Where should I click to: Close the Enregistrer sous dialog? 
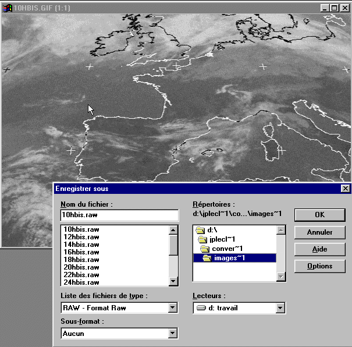click(345, 189)
